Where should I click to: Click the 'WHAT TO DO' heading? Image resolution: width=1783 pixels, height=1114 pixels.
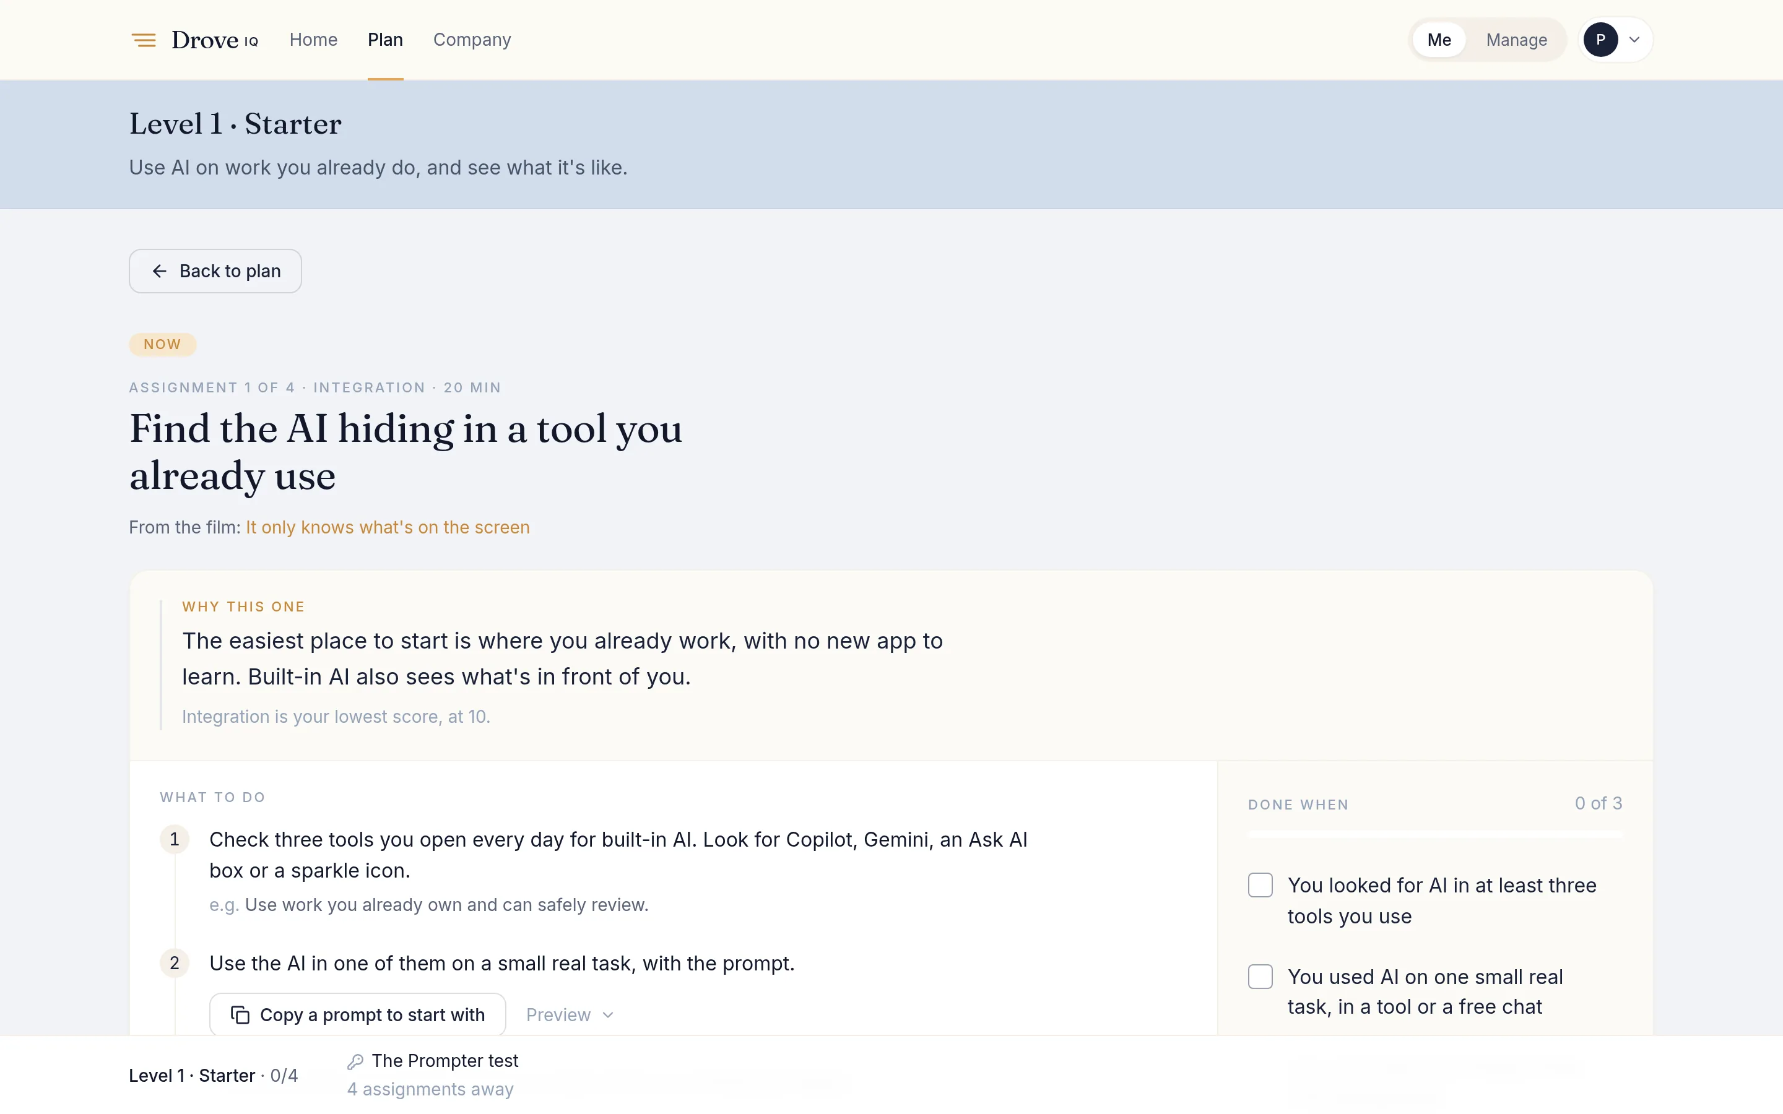(x=212, y=797)
